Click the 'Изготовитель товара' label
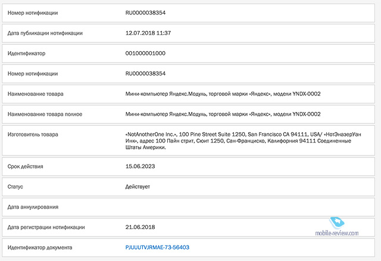Image resolution: width=381 pixels, height=261 pixels. 33,135
